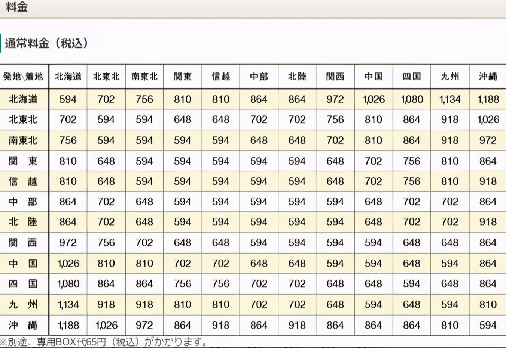The image size is (506, 348).
Task: Click the 北海道 column header
Action: [68, 76]
